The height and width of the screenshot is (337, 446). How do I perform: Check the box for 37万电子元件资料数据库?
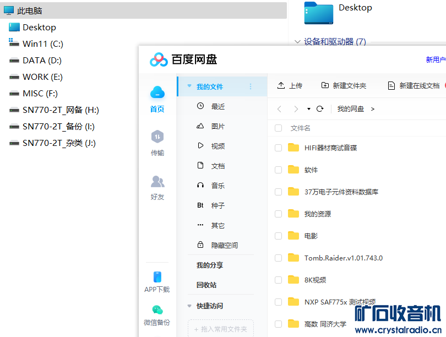tap(278, 192)
